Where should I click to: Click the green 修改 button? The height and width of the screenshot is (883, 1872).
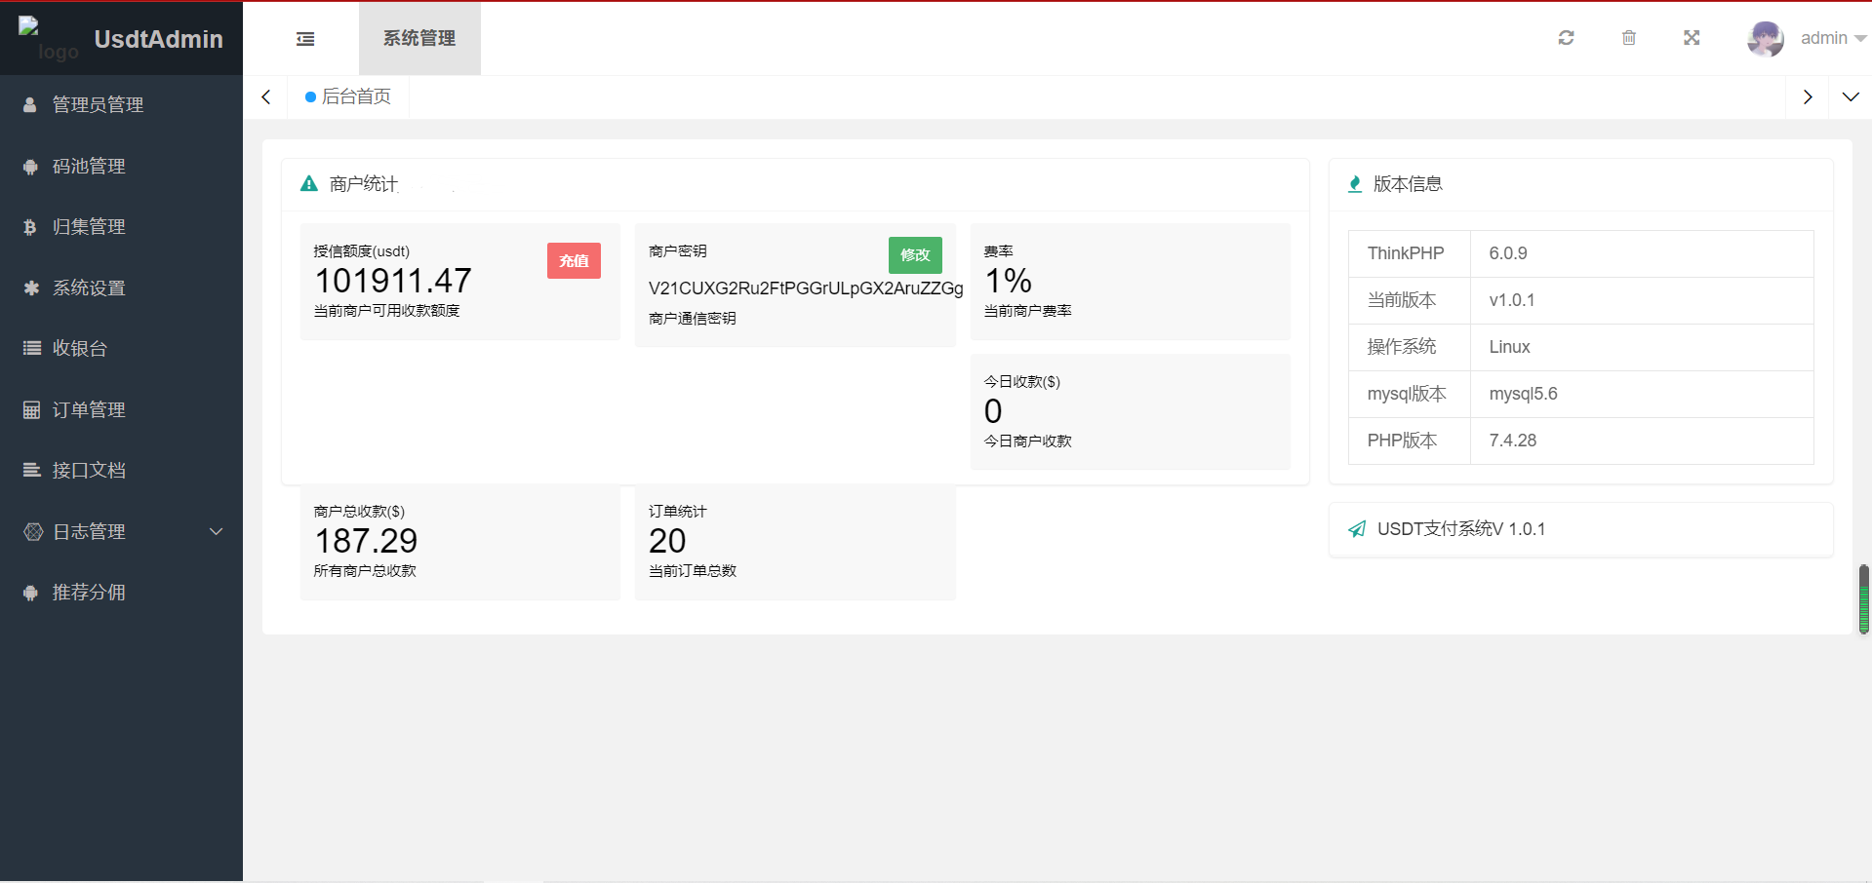pos(914,254)
